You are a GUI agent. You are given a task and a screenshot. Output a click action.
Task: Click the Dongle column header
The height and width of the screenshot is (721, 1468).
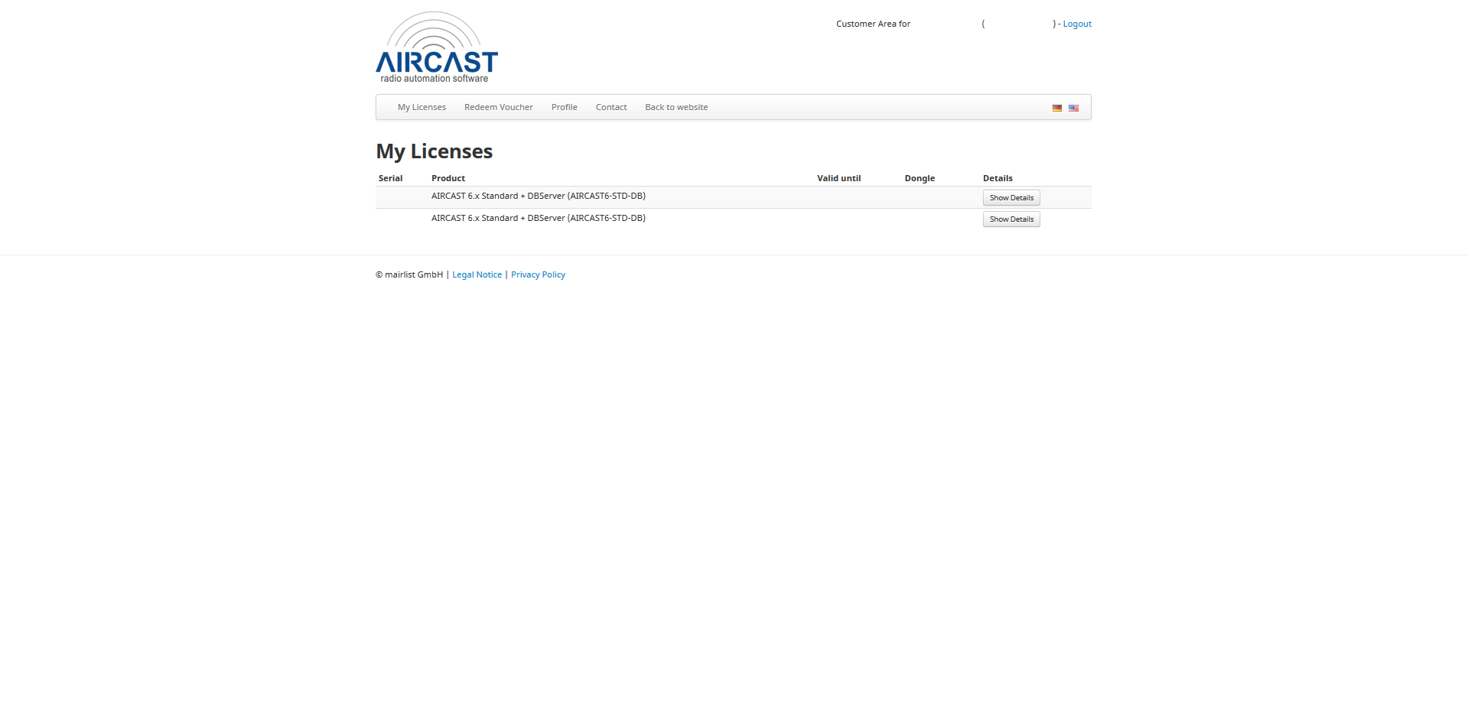920,178
